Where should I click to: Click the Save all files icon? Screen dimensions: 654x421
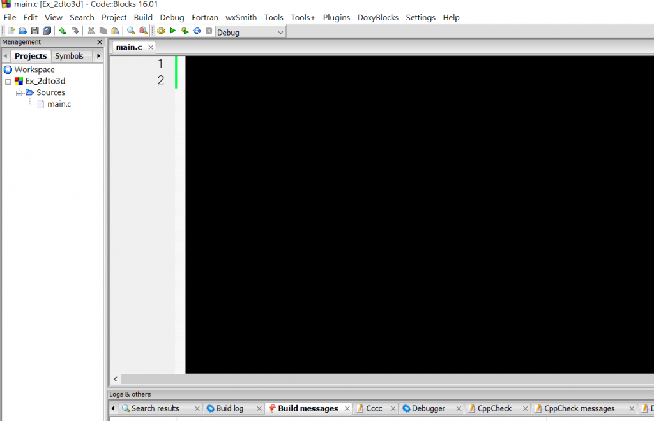pos(47,31)
